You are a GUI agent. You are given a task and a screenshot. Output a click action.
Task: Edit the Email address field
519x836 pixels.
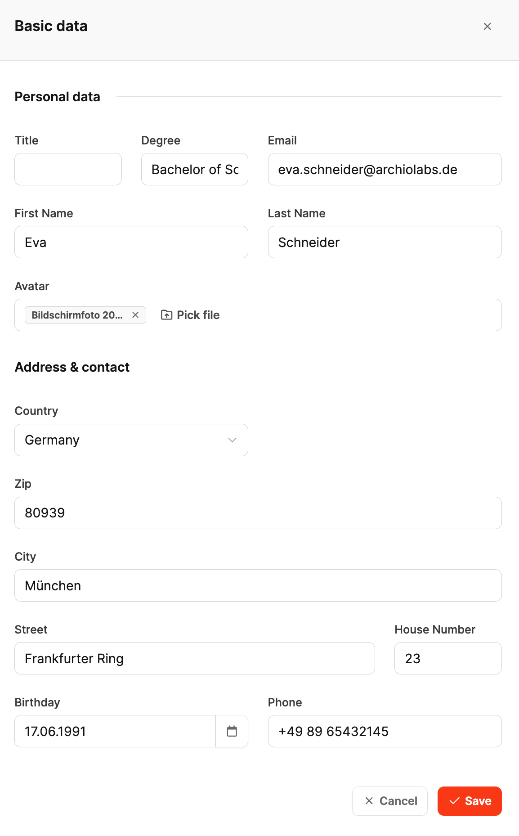pos(385,169)
